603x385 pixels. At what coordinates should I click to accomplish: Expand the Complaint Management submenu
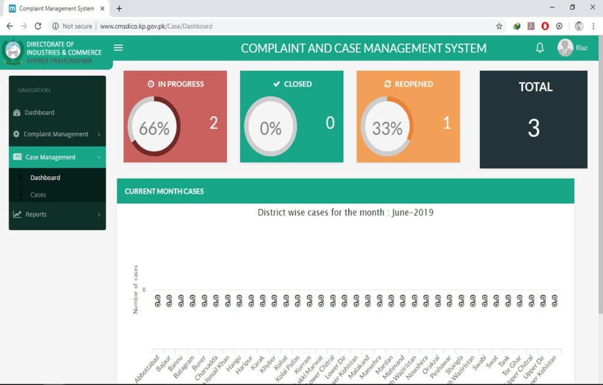point(98,134)
